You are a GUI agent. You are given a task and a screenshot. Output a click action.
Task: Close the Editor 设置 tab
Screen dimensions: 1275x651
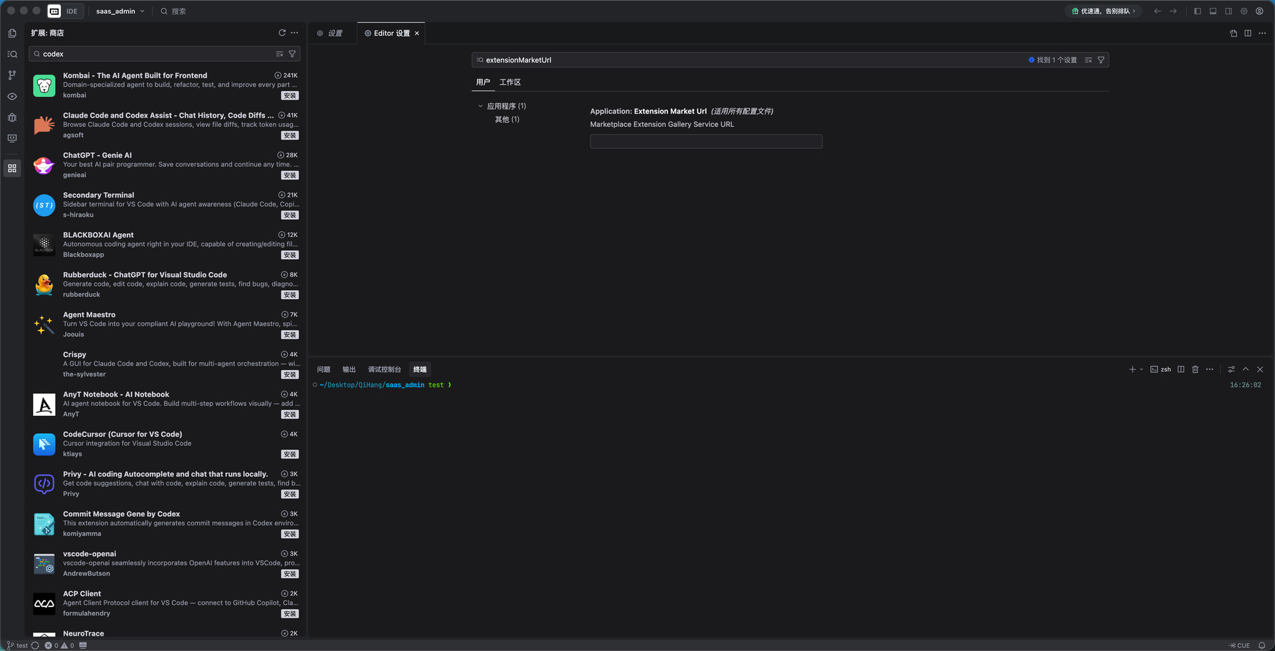(417, 33)
